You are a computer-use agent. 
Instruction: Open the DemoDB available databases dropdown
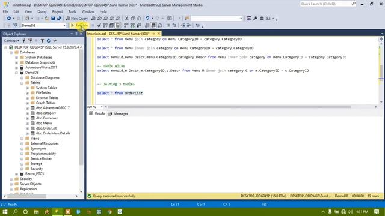click(64, 25)
